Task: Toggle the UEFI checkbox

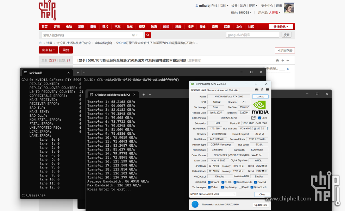Action: pos(259,118)
